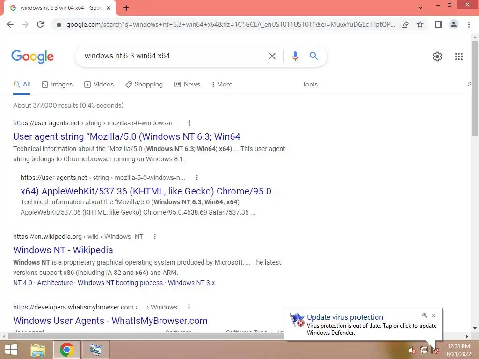Click the horizontal scrollbar at bottom
This screenshot has width=479, height=359.
pyautogui.click(x=145, y=337)
